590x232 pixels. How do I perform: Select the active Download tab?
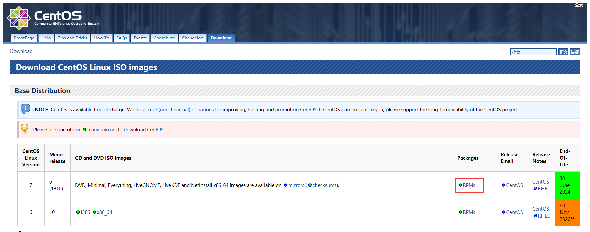(x=221, y=38)
